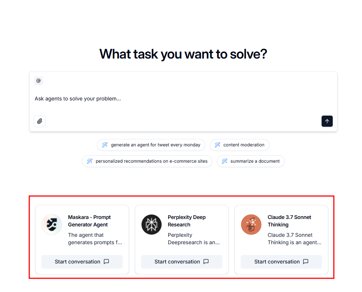Open the Perplexity Deep Research title link
The image size is (362, 292).
coord(187,221)
